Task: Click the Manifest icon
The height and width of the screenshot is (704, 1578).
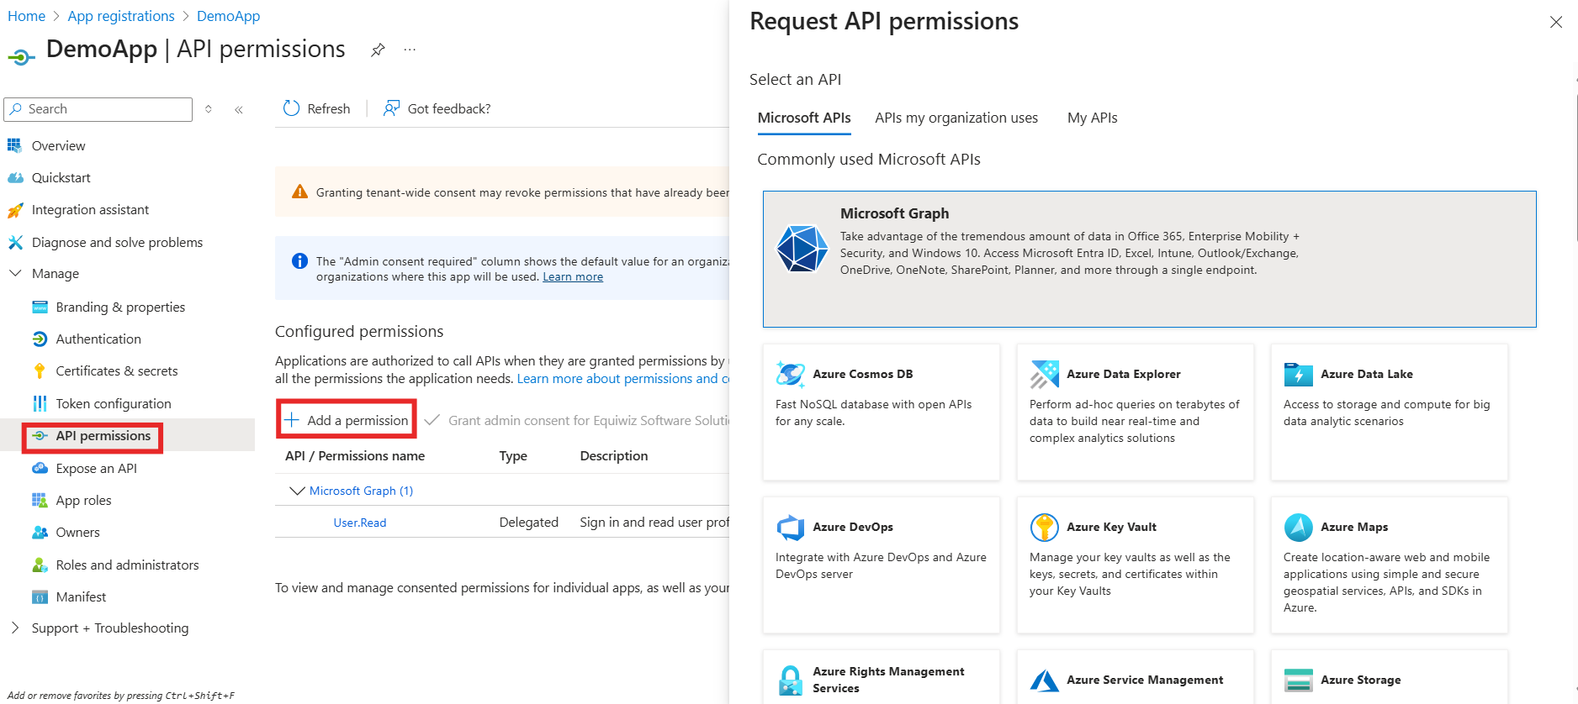Action: [x=40, y=597]
